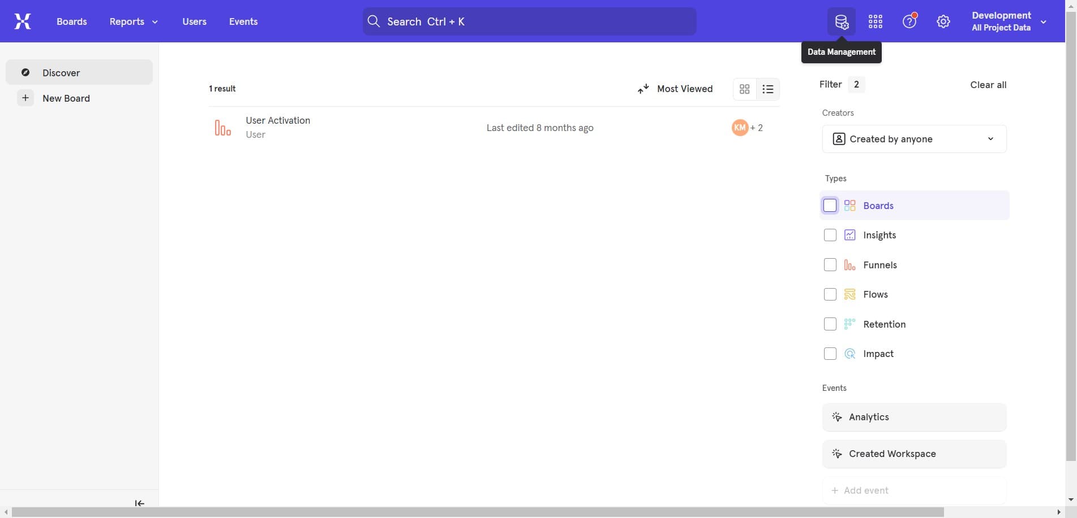Image resolution: width=1077 pixels, height=518 pixels.
Task: Click the sort arrows beside Most Viewed
Action: point(642,89)
